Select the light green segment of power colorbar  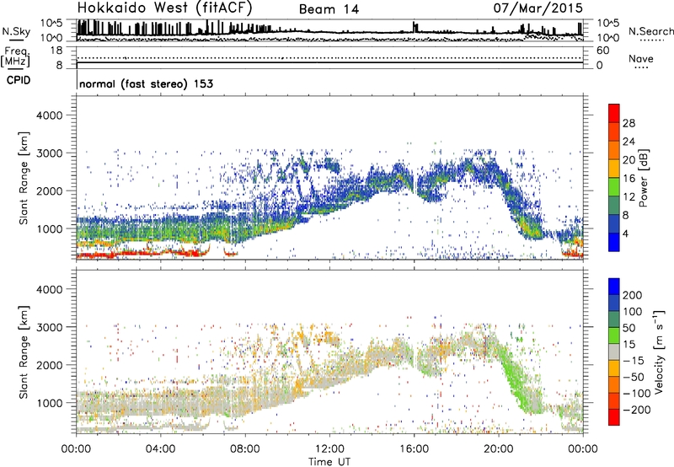pyautogui.click(x=614, y=187)
